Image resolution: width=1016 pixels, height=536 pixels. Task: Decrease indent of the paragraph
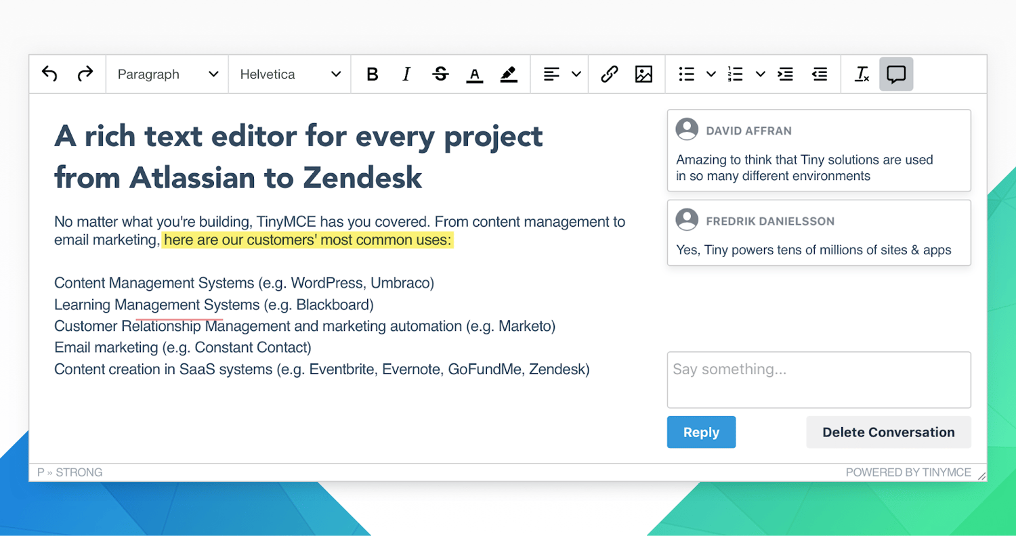(820, 74)
